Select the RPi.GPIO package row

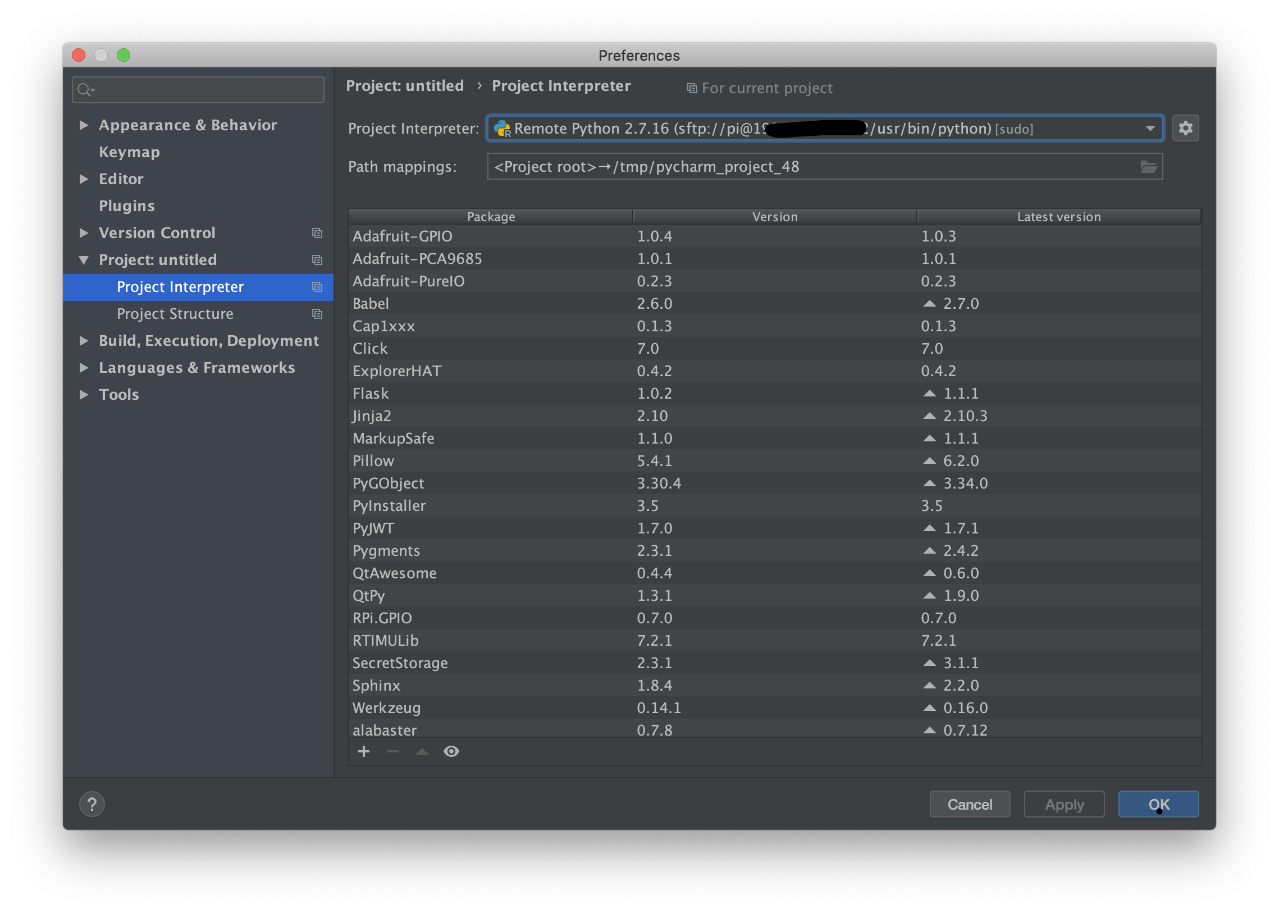point(775,618)
